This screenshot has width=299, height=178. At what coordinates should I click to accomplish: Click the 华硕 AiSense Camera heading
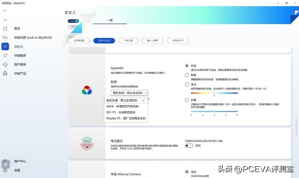pyautogui.click(x=126, y=174)
